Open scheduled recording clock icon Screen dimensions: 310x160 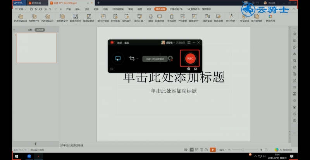[189, 69]
